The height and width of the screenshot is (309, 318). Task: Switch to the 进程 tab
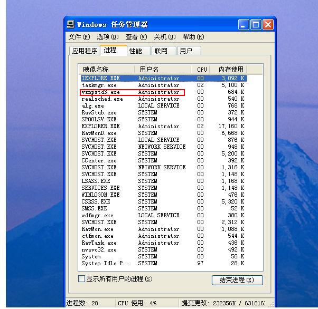[114, 50]
